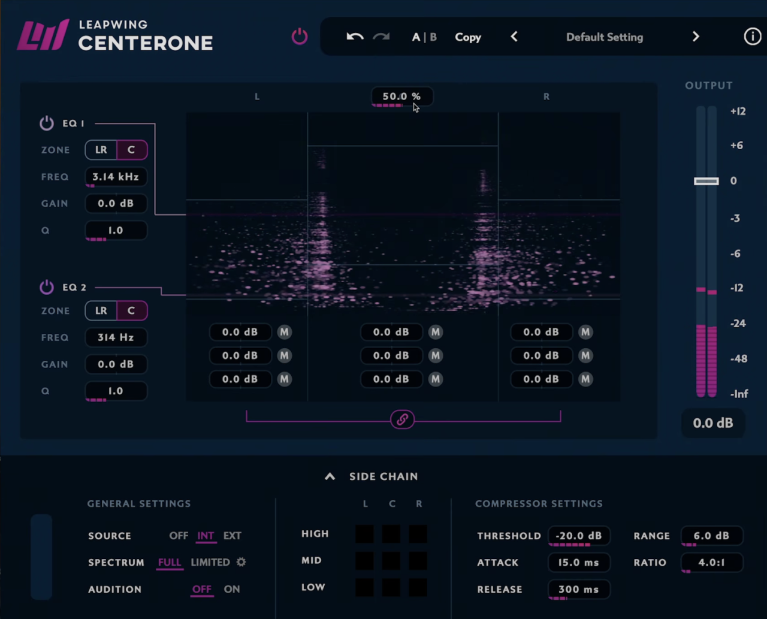Click the link icon below the spectrum

402,419
